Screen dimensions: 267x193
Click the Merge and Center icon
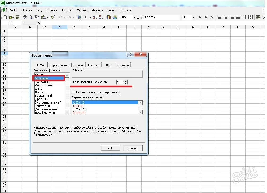(251, 17)
